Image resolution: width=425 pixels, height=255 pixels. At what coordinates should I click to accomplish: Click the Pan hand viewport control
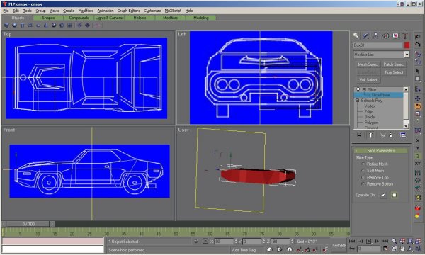(x=402, y=249)
